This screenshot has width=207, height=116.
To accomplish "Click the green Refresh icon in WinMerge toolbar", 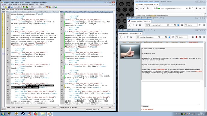I will coord(56,7).
